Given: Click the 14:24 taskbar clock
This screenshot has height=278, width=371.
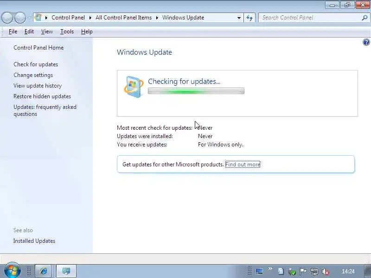Looking at the screenshot, I should (348, 272).
